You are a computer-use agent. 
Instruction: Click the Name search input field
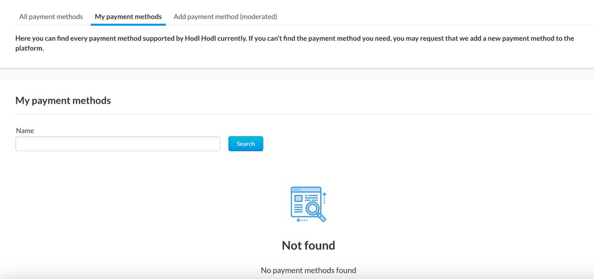pyautogui.click(x=118, y=144)
